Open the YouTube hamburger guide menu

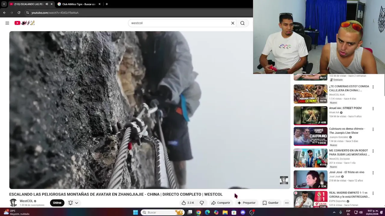tap(7, 23)
